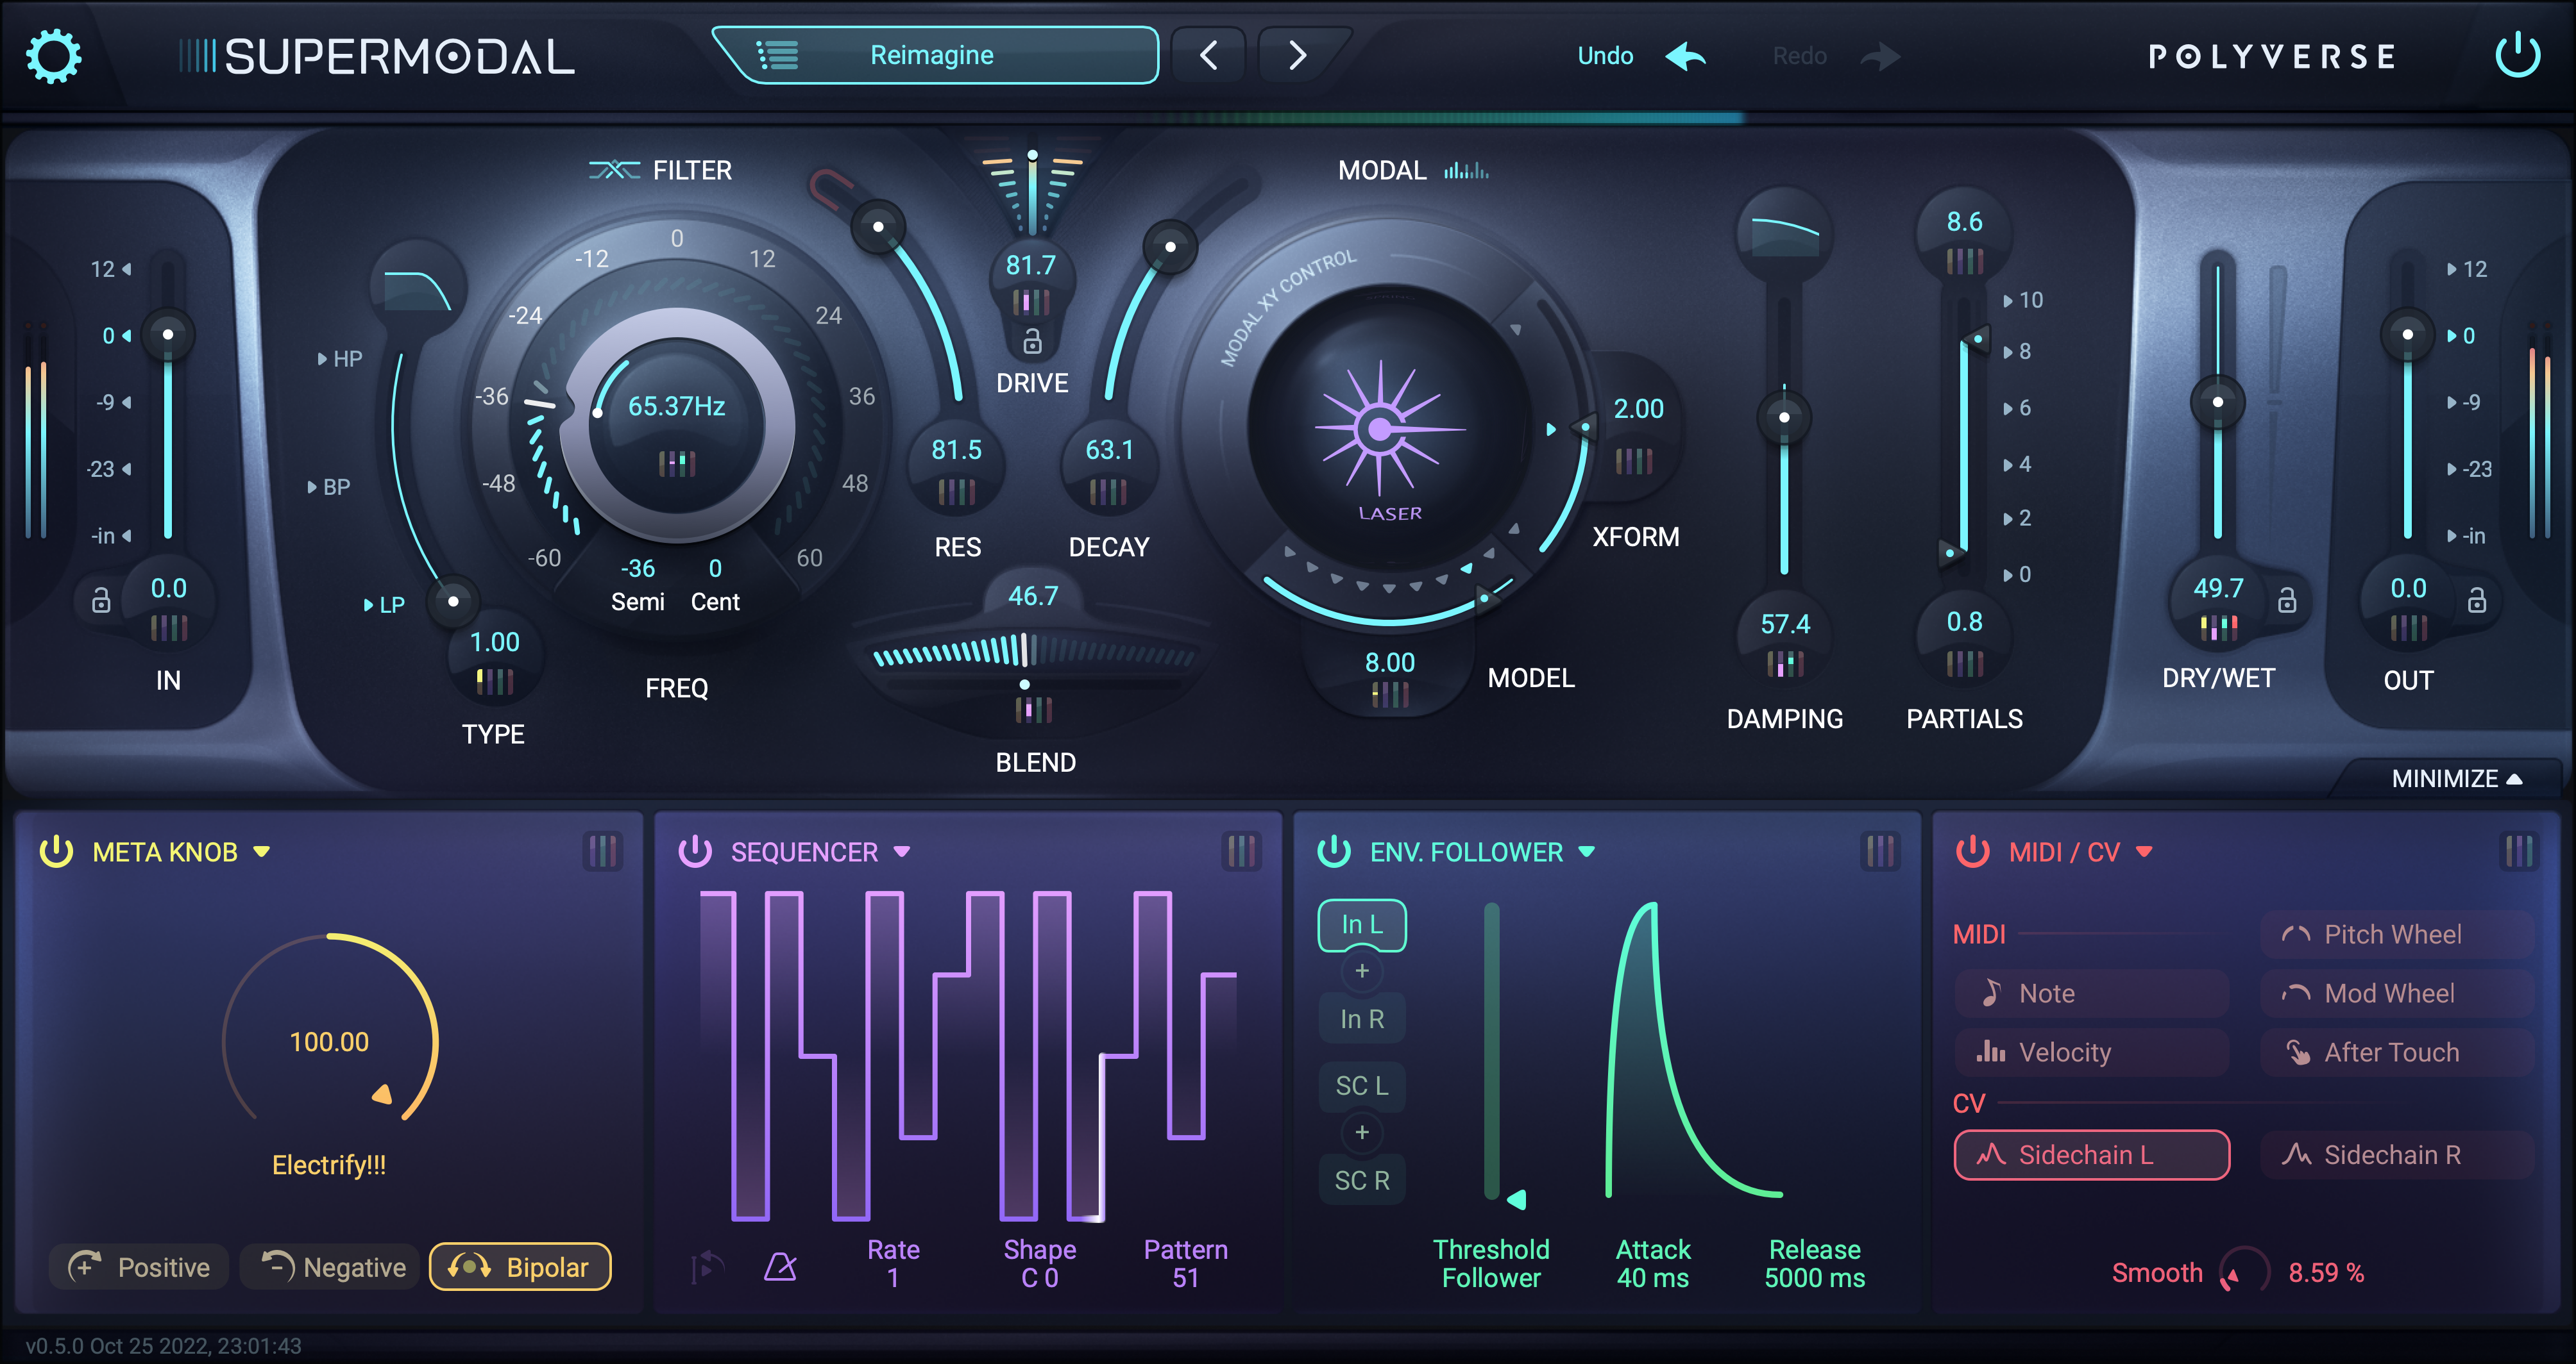Choose After Touch MIDI source
The image size is (2576, 1364).
[x=2397, y=1052]
